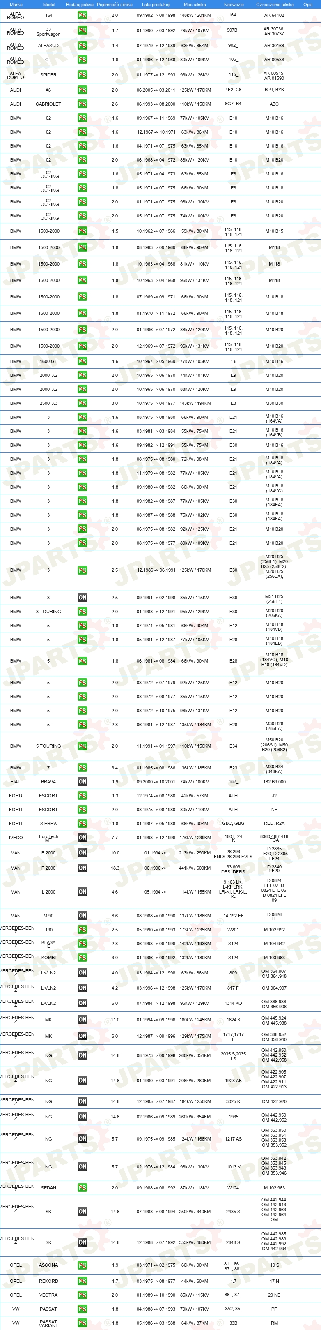Click power value 353kW / 480KM
Image resolution: width=321 pixels, height=1330 pixels.
pyautogui.click(x=195, y=1242)
